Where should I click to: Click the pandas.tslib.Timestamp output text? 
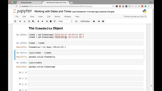[x=42, y=67]
